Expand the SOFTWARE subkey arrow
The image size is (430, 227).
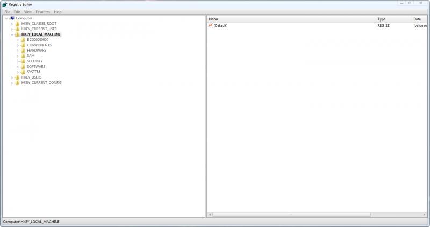click(18, 67)
